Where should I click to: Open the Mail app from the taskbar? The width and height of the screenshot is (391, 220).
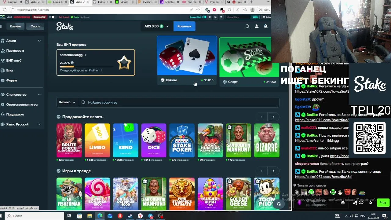point(110,216)
